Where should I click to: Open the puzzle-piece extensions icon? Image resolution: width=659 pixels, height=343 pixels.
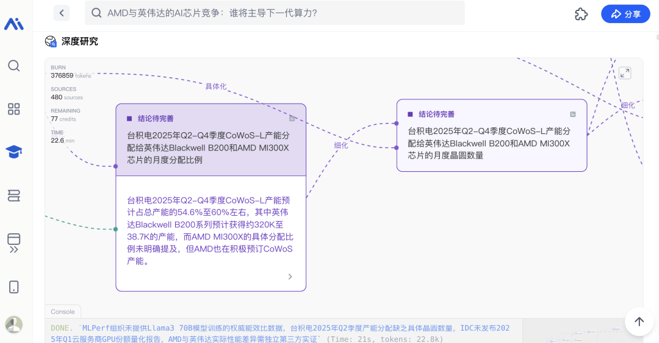pyautogui.click(x=581, y=14)
